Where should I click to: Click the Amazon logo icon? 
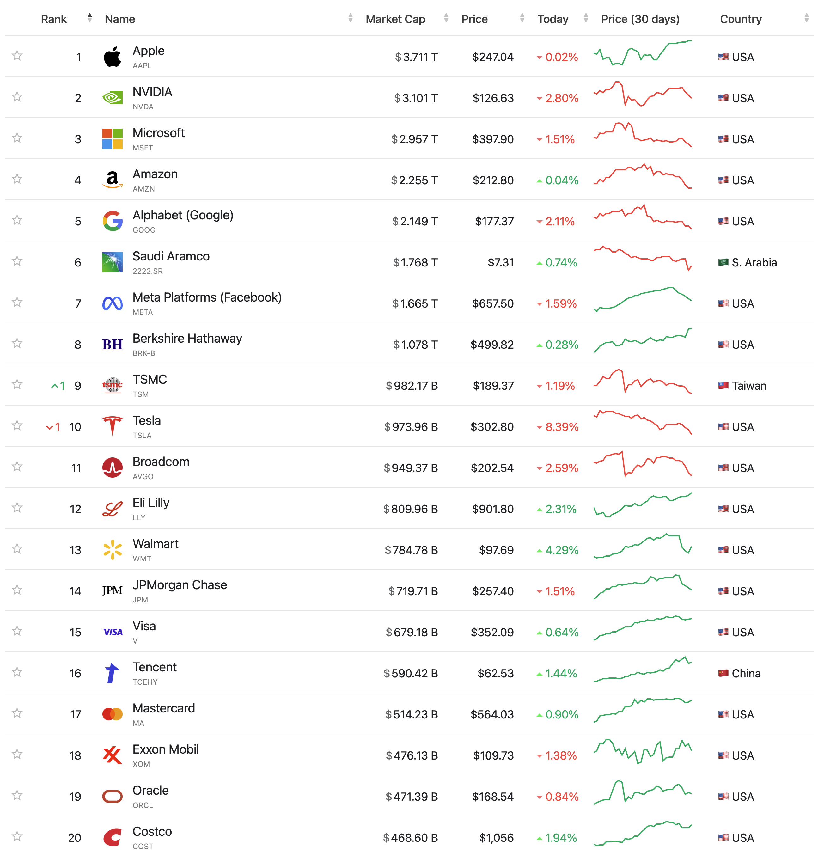pos(113,180)
